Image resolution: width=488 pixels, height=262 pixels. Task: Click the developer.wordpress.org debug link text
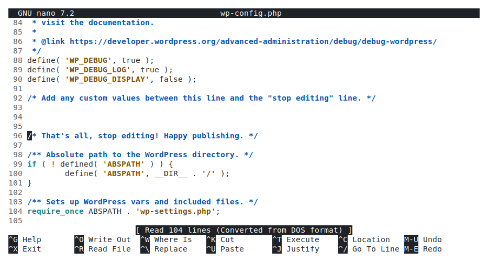point(253,41)
